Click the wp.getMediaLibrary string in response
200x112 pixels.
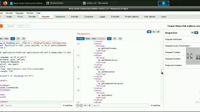(108, 60)
